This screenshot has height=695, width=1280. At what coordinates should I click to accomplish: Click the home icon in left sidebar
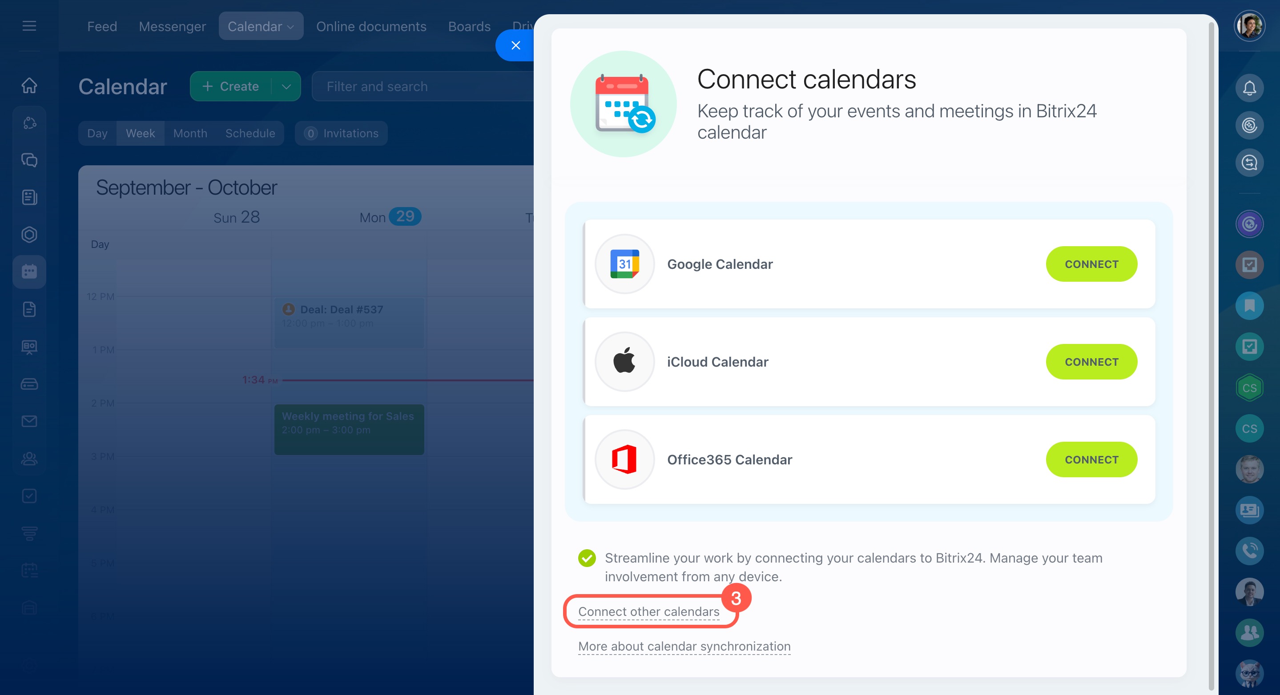[x=29, y=85]
